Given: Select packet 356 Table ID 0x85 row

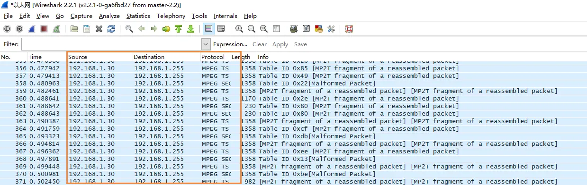Looking at the screenshot, I should click(x=293, y=68).
